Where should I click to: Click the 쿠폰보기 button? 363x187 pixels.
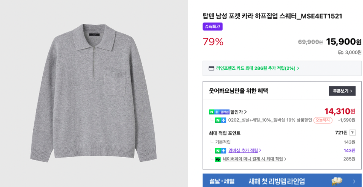[342, 91]
